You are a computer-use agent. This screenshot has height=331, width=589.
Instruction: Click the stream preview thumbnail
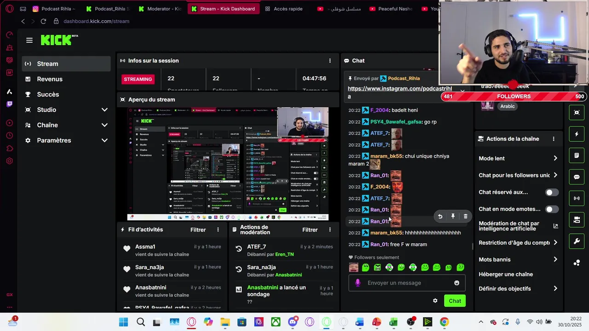[x=228, y=164]
